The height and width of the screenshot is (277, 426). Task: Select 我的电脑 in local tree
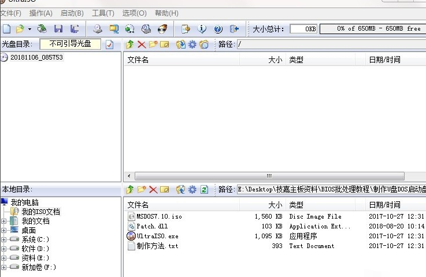24,202
